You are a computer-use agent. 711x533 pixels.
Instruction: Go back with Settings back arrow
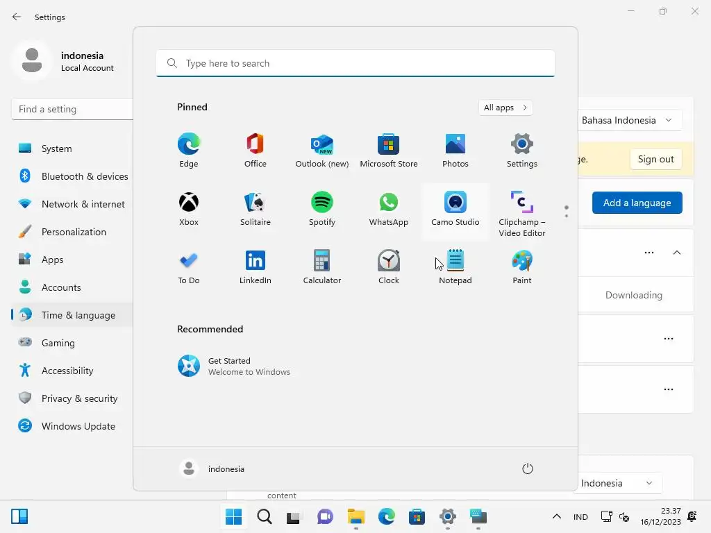[x=17, y=17]
